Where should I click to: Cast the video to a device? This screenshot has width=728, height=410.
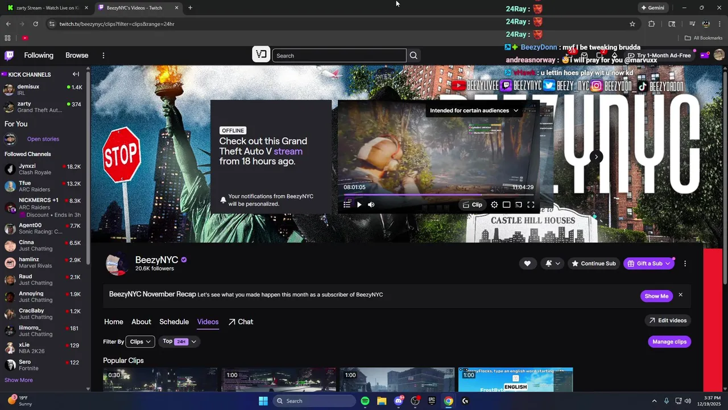[519, 205]
